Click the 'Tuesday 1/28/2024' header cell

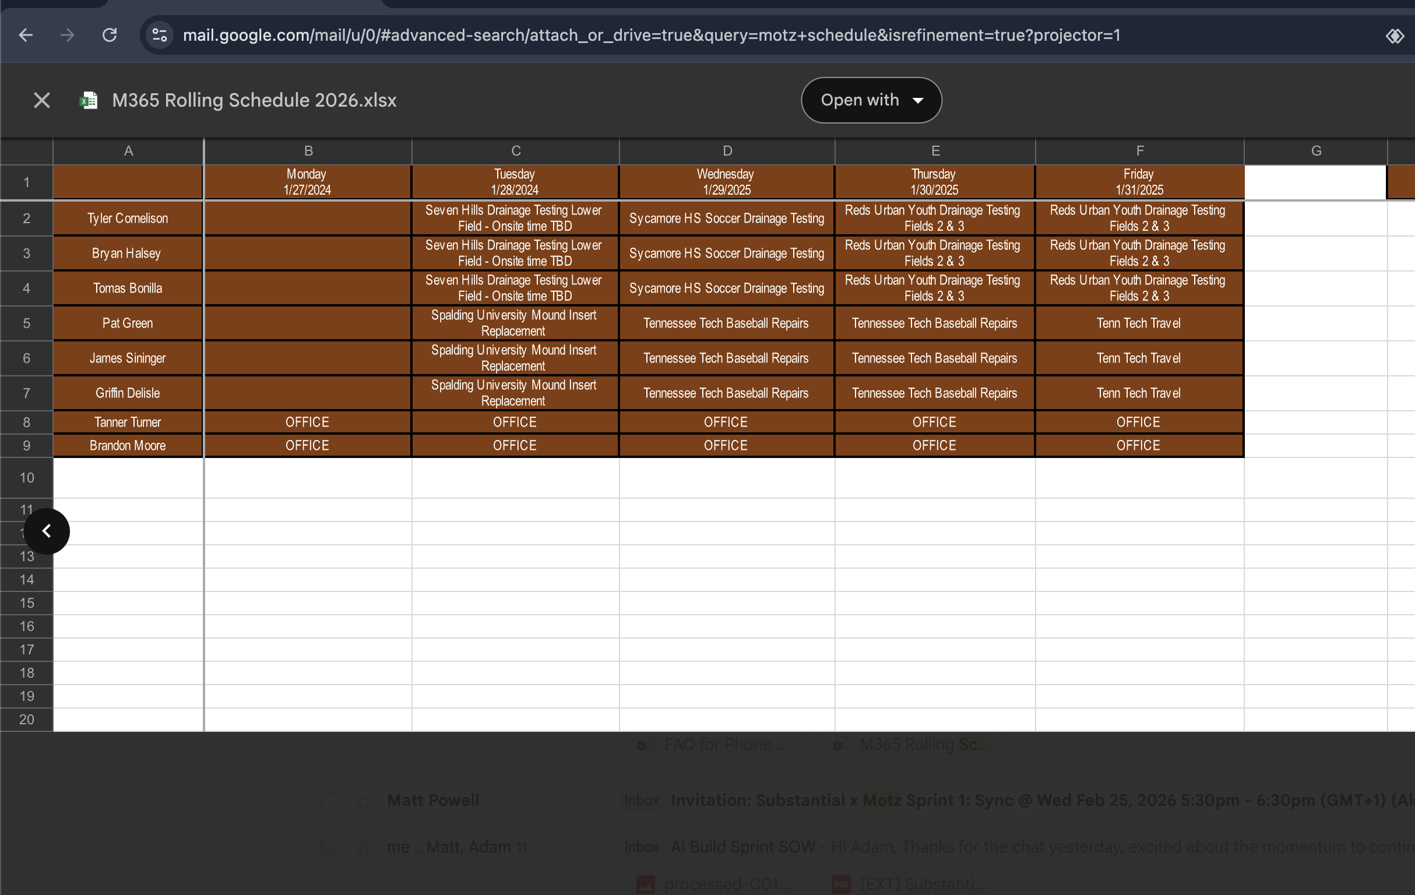pyautogui.click(x=515, y=182)
